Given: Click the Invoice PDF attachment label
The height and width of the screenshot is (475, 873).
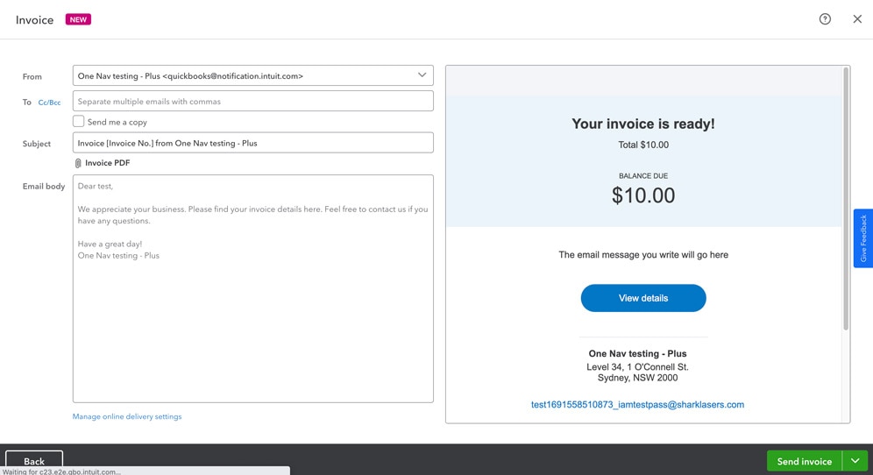Looking at the screenshot, I should click(x=108, y=163).
